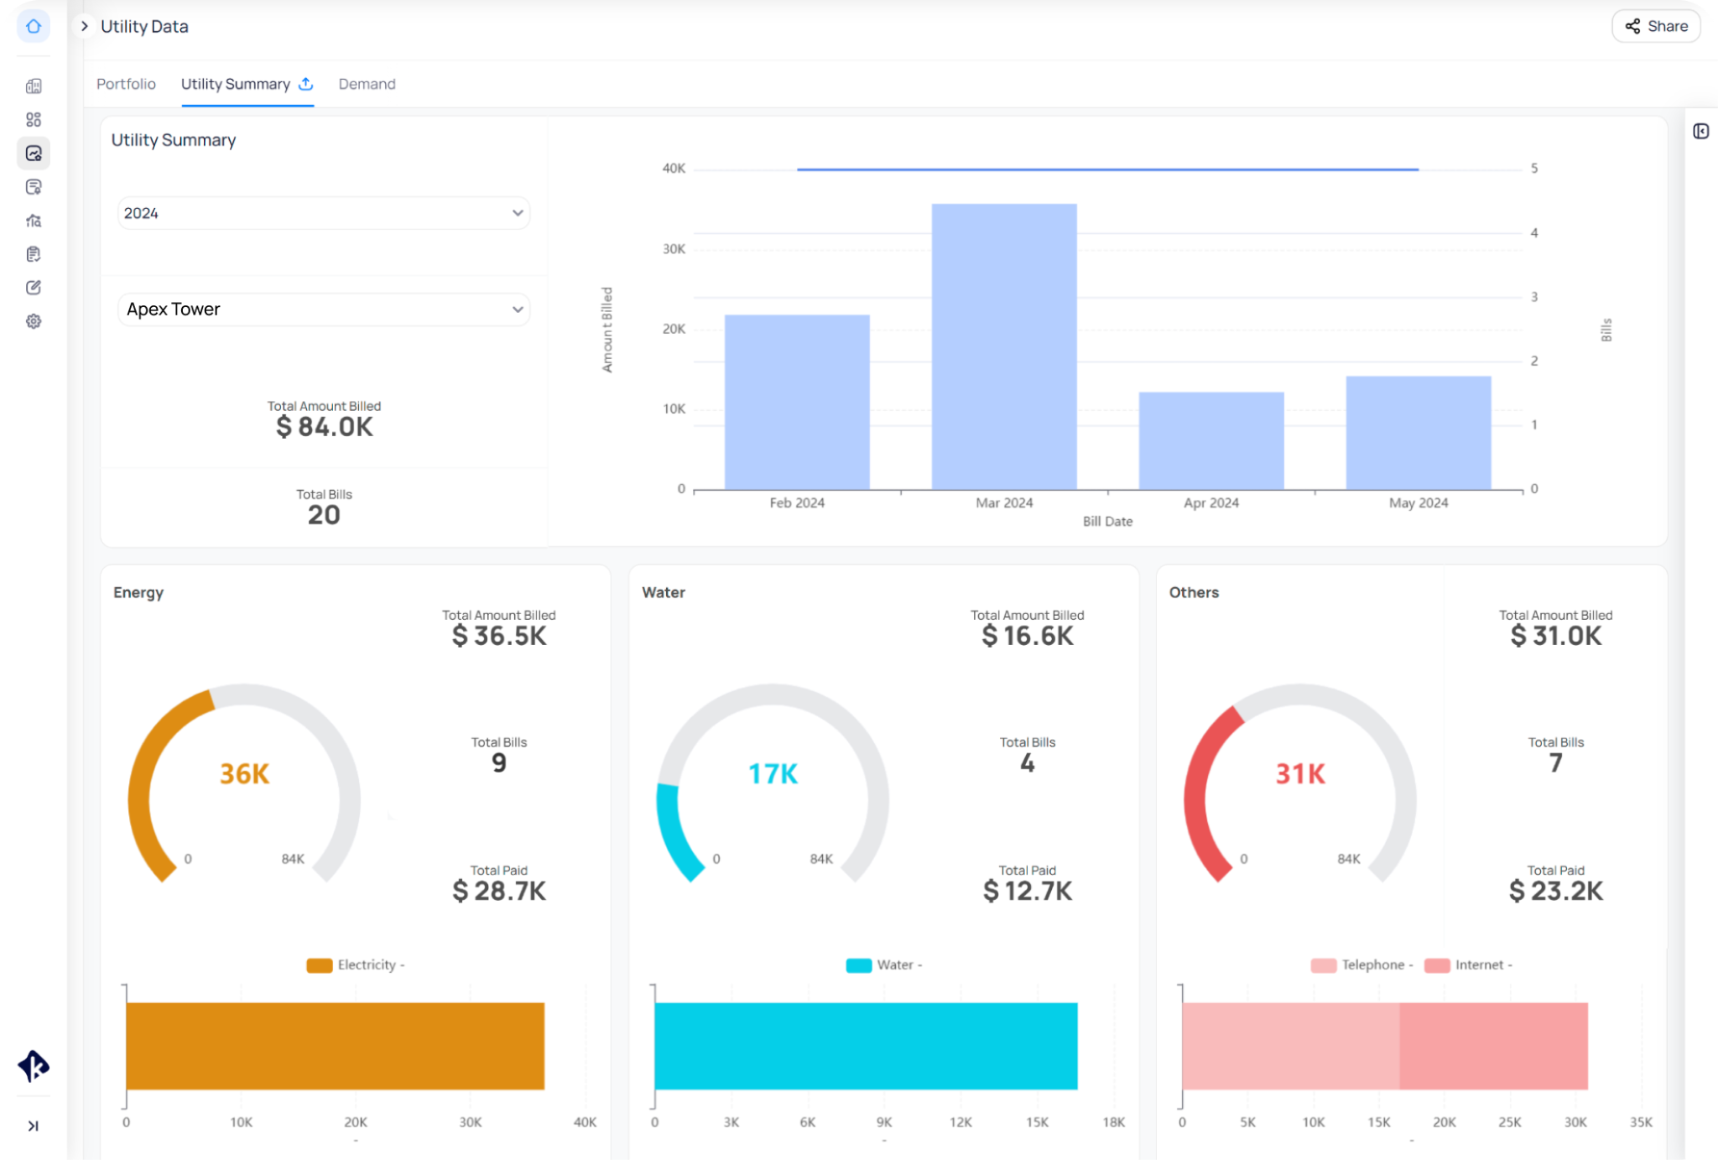Screen dimensions: 1718x1160
Task: Toggle the Electricity legend in Energy chart
Action: point(356,965)
